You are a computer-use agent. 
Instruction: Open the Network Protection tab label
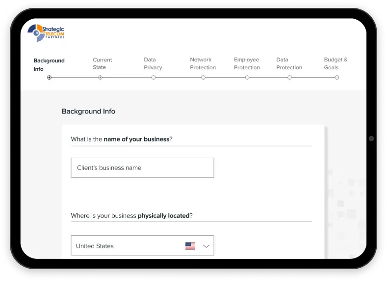tap(203, 63)
